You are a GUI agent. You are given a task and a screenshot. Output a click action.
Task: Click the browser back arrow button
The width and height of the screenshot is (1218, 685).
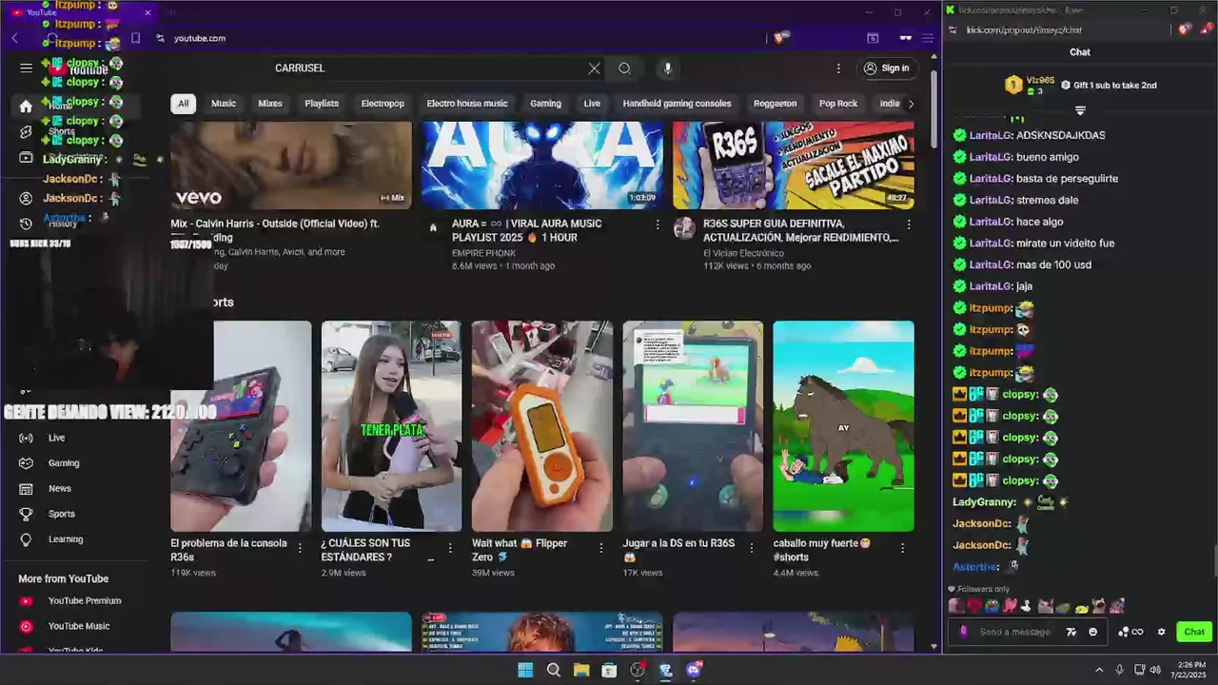tap(15, 38)
